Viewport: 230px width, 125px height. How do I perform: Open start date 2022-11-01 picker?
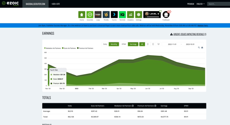tap(172, 44)
